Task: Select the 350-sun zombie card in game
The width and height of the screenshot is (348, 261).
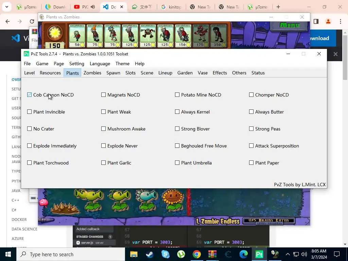Action: click(x=219, y=36)
